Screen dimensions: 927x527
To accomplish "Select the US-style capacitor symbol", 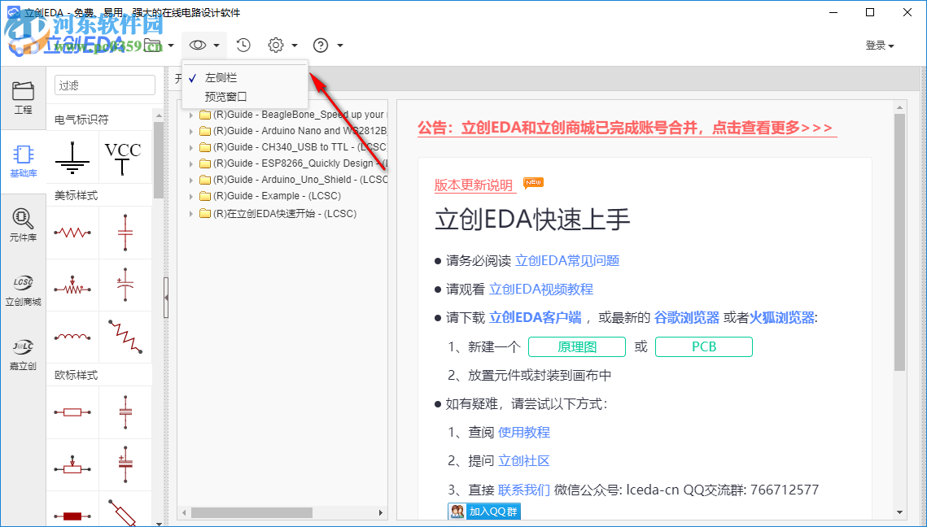I will 125,233.
